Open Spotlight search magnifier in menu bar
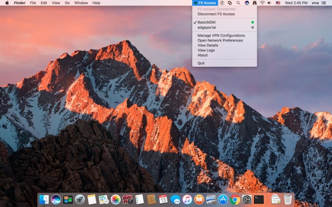Screen dimensions: 332x207 click(238, 3)
